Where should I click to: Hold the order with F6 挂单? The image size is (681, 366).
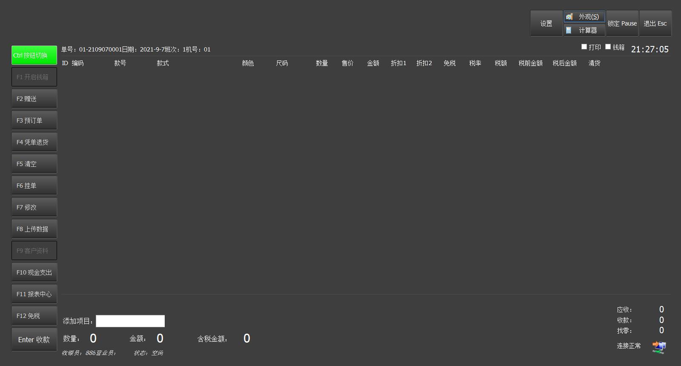coord(34,186)
